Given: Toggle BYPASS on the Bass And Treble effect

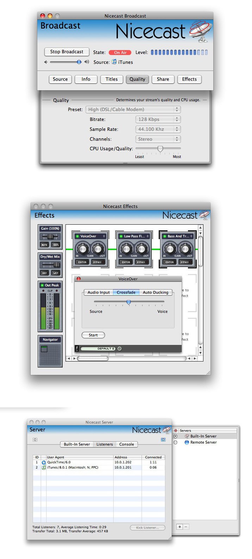Looking at the screenshot, I should pyautogui.click(x=185, y=262).
